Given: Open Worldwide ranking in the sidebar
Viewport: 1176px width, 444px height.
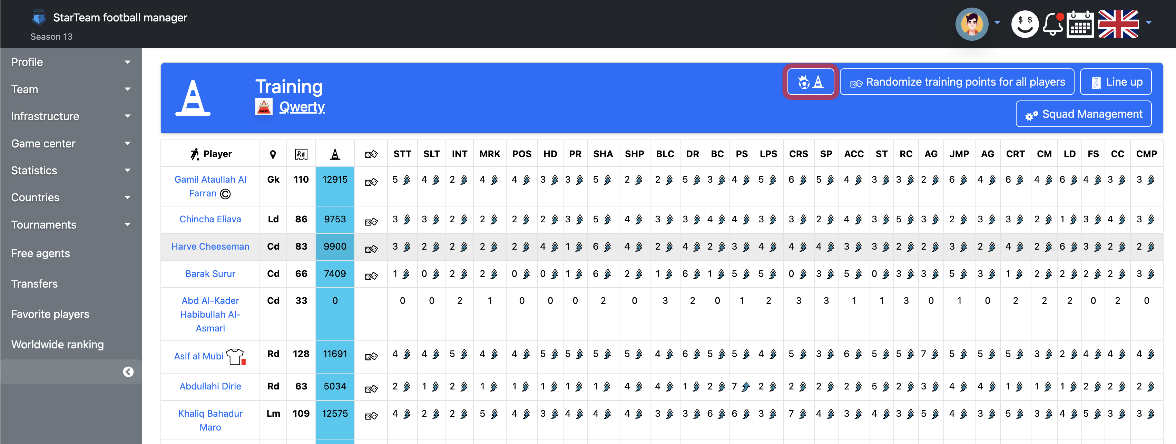Looking at the screenshot, I should pyautogui.click(x=58, y=345).
